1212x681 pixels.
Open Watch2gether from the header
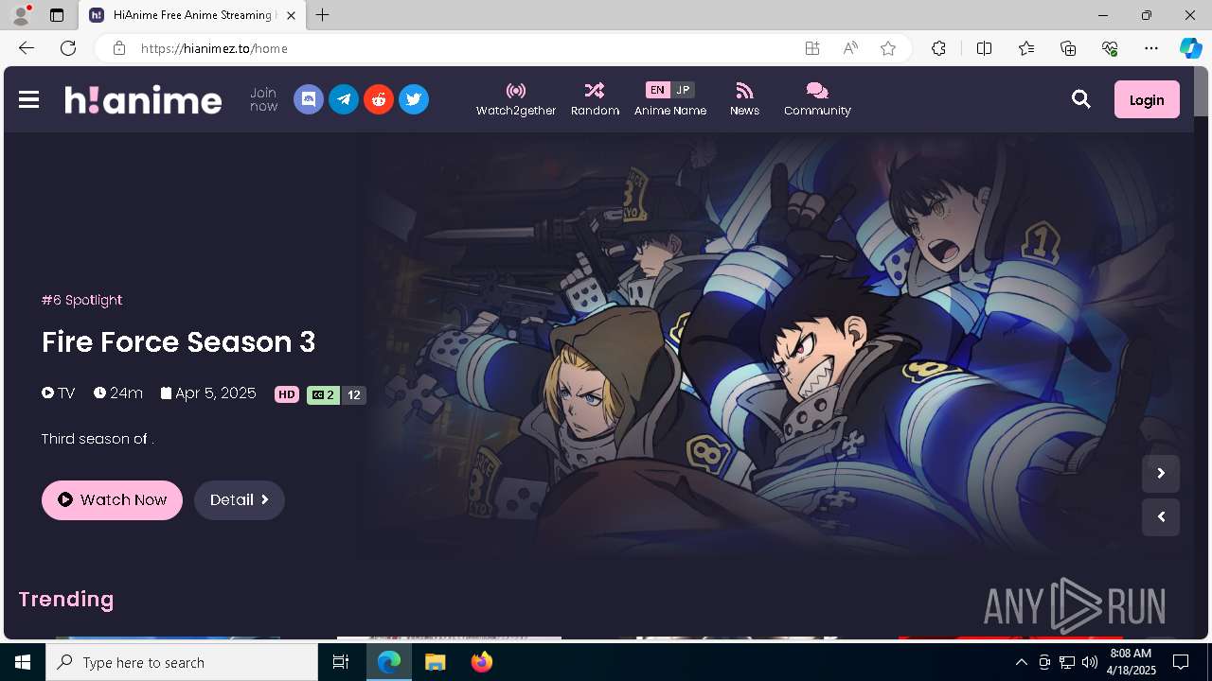pos(516,99)
